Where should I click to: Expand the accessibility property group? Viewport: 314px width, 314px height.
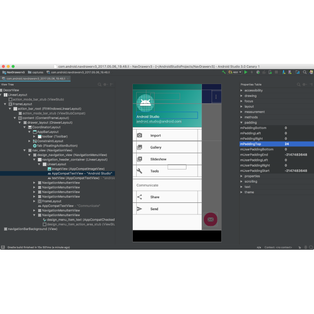tap(242, 90)
